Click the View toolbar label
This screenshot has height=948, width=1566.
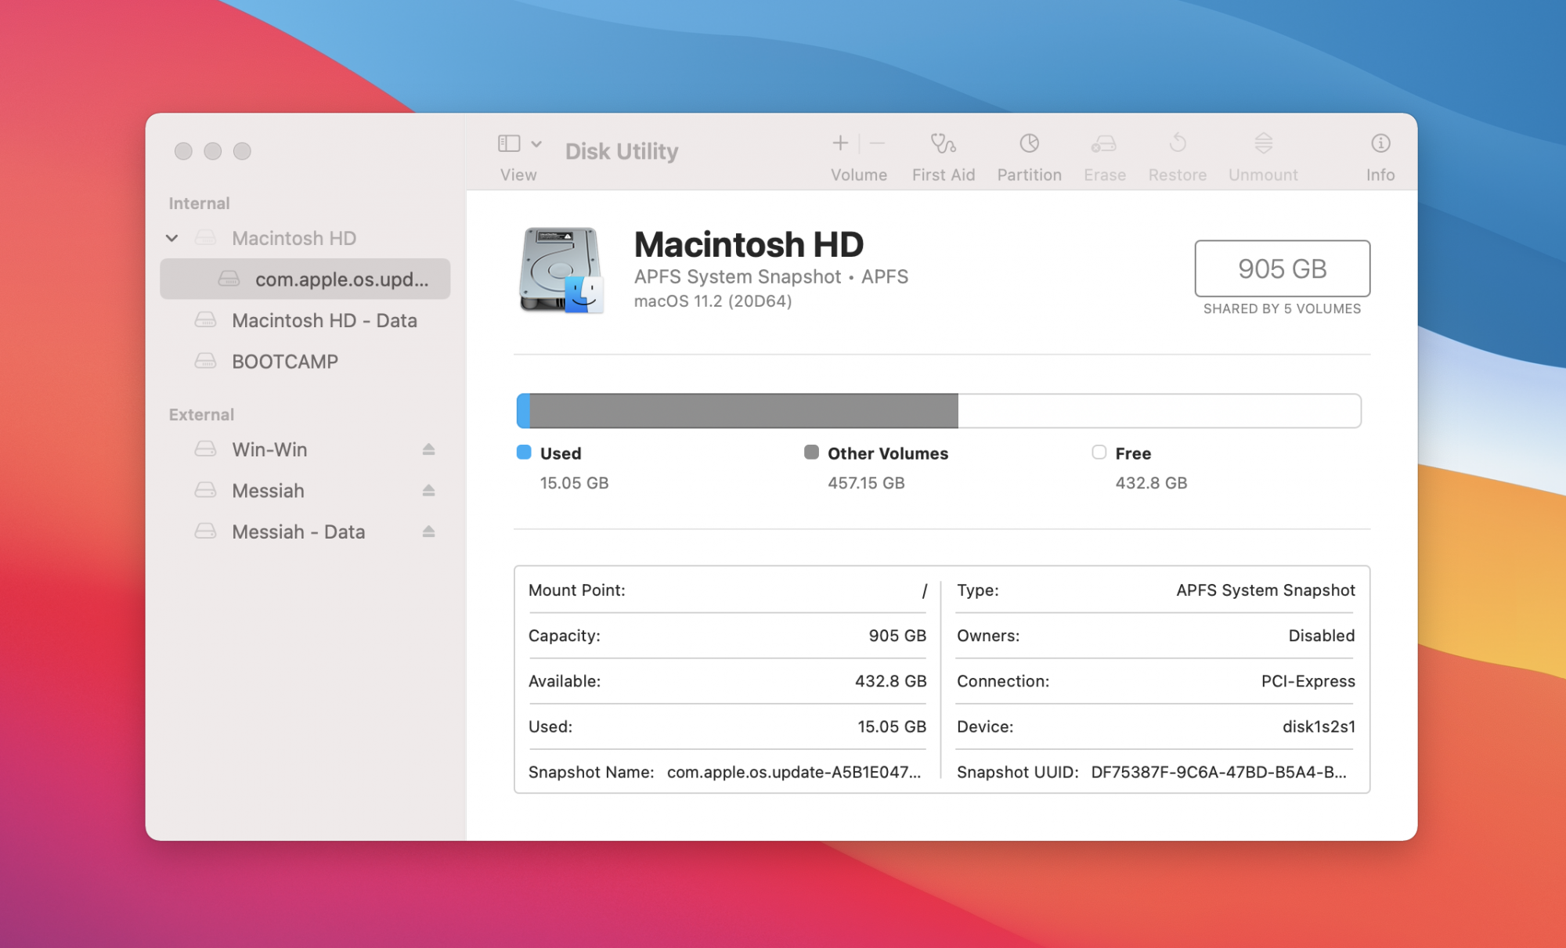(x=518, y=175)
